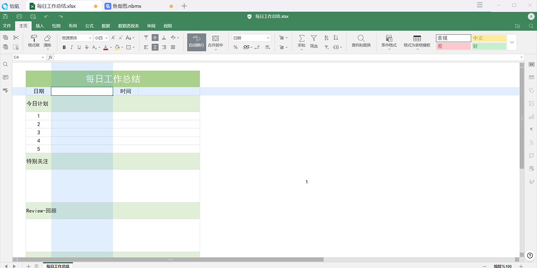Open the Insert (插入) ribbon tab
Screen dimensions: 537x268
coord(40,26)
